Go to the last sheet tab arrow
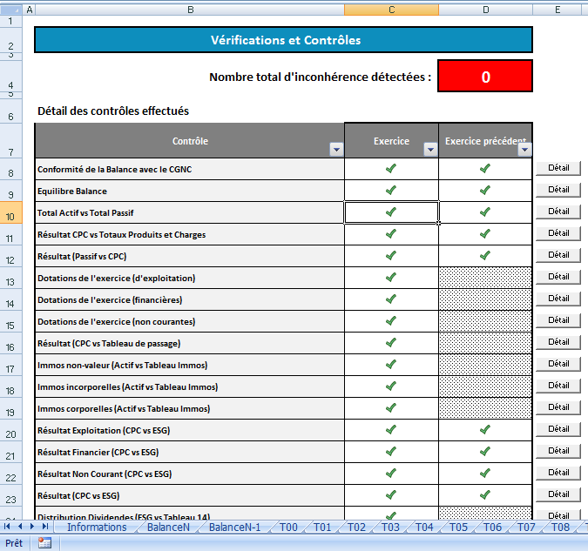Viewport: 588px width, 551px height. click(x=45, y=527)
